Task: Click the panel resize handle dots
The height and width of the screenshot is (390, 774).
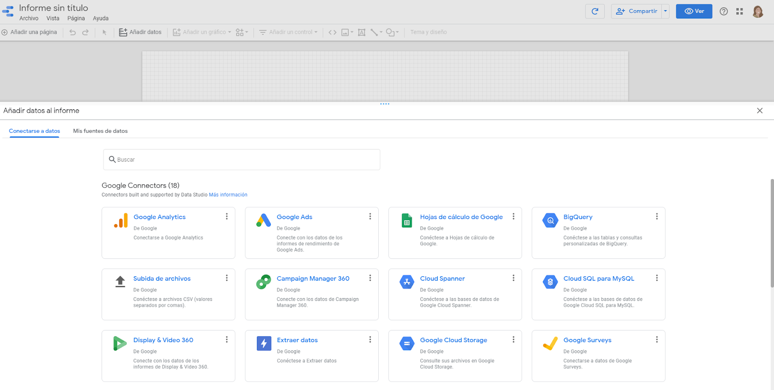Action: 385,104
